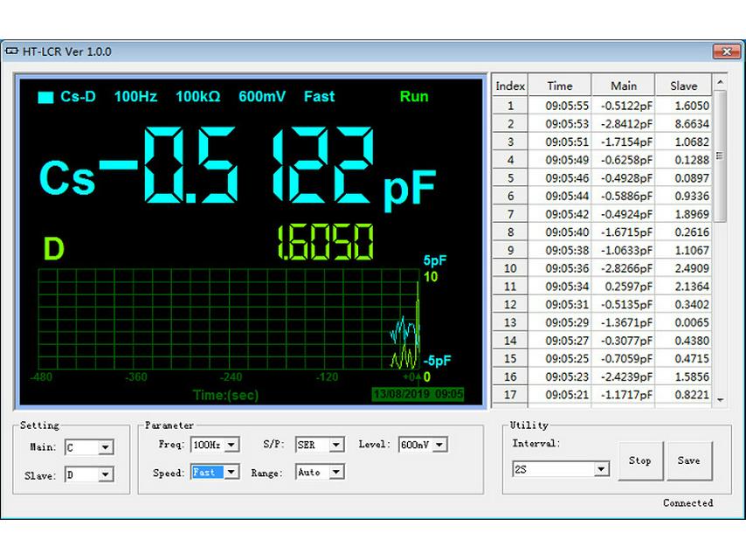The width and height of the screenshot is (746, 560).
Task: Click the 100kΩ range indicator on the display
Action: pyautogui.click(x=202, y=97)
